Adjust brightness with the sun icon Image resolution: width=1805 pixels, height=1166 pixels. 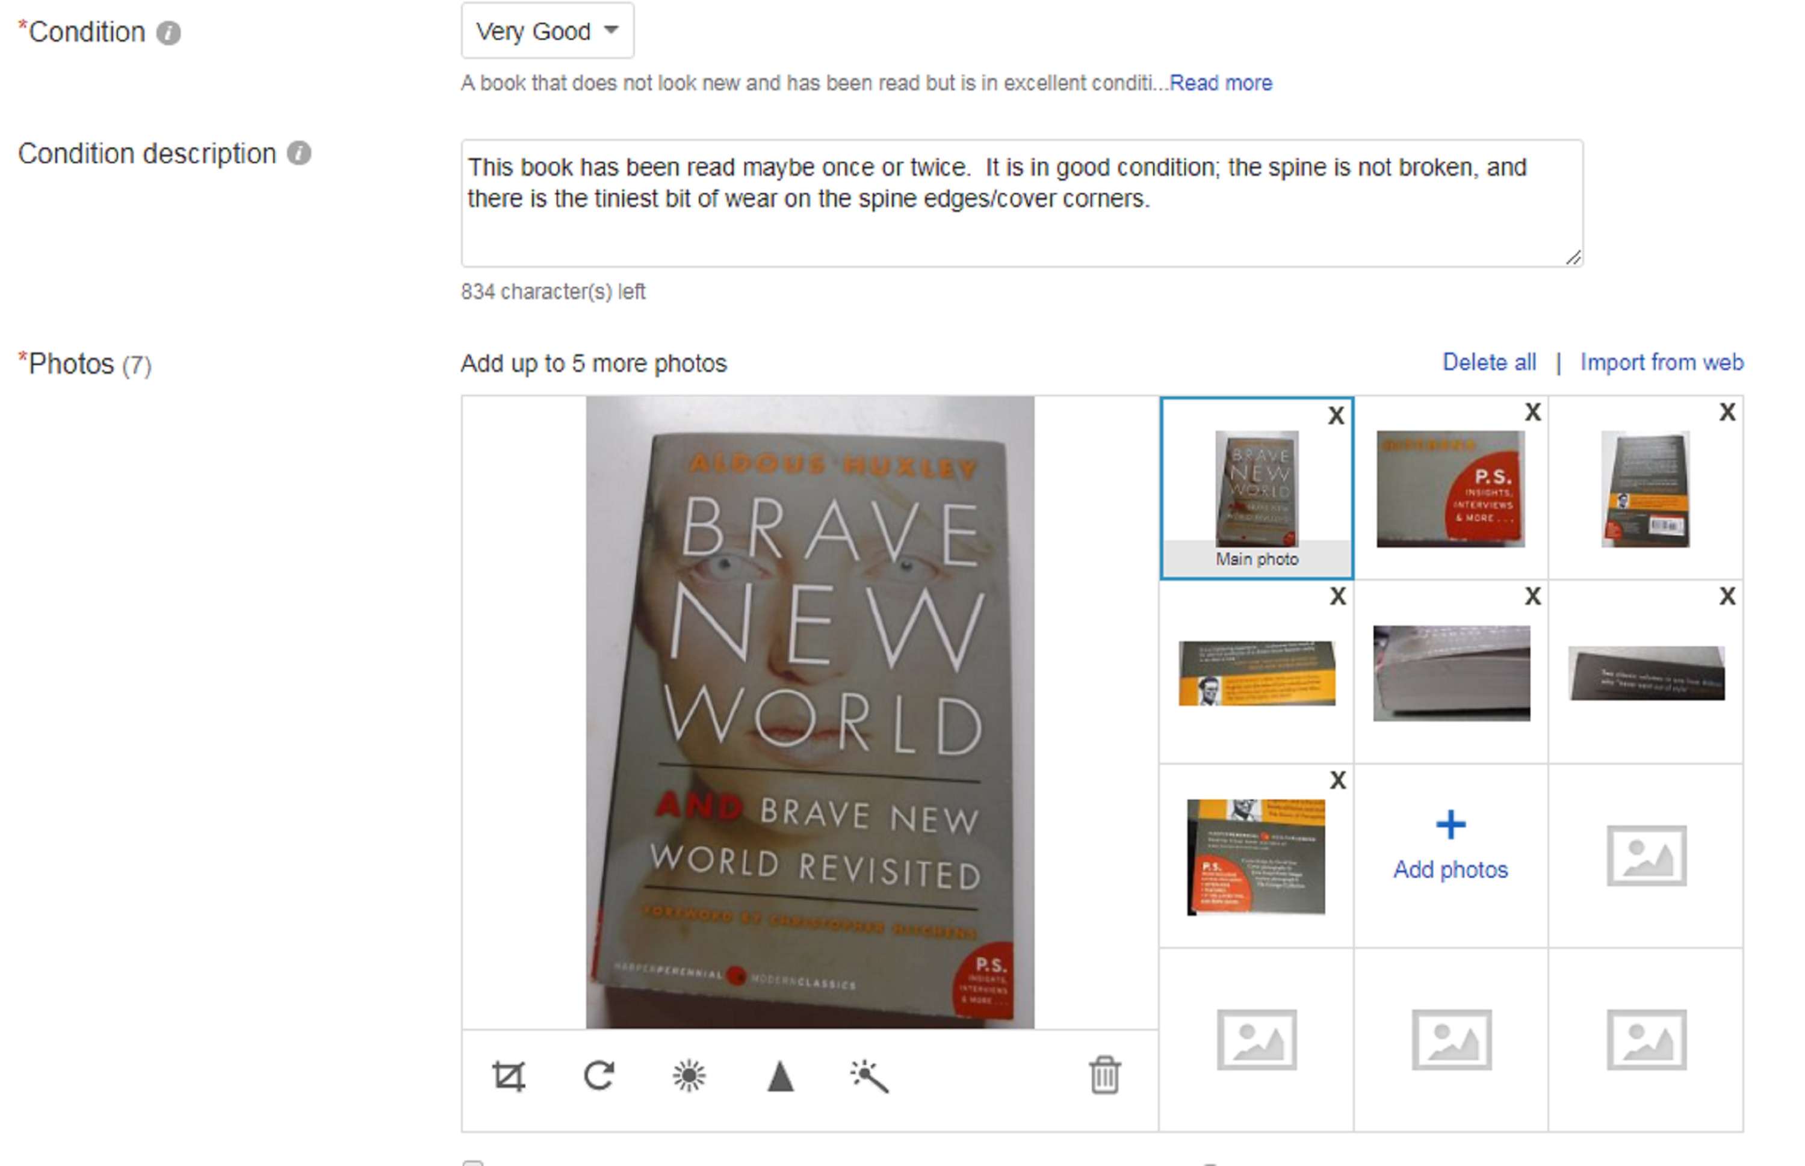coord(689,1076)
